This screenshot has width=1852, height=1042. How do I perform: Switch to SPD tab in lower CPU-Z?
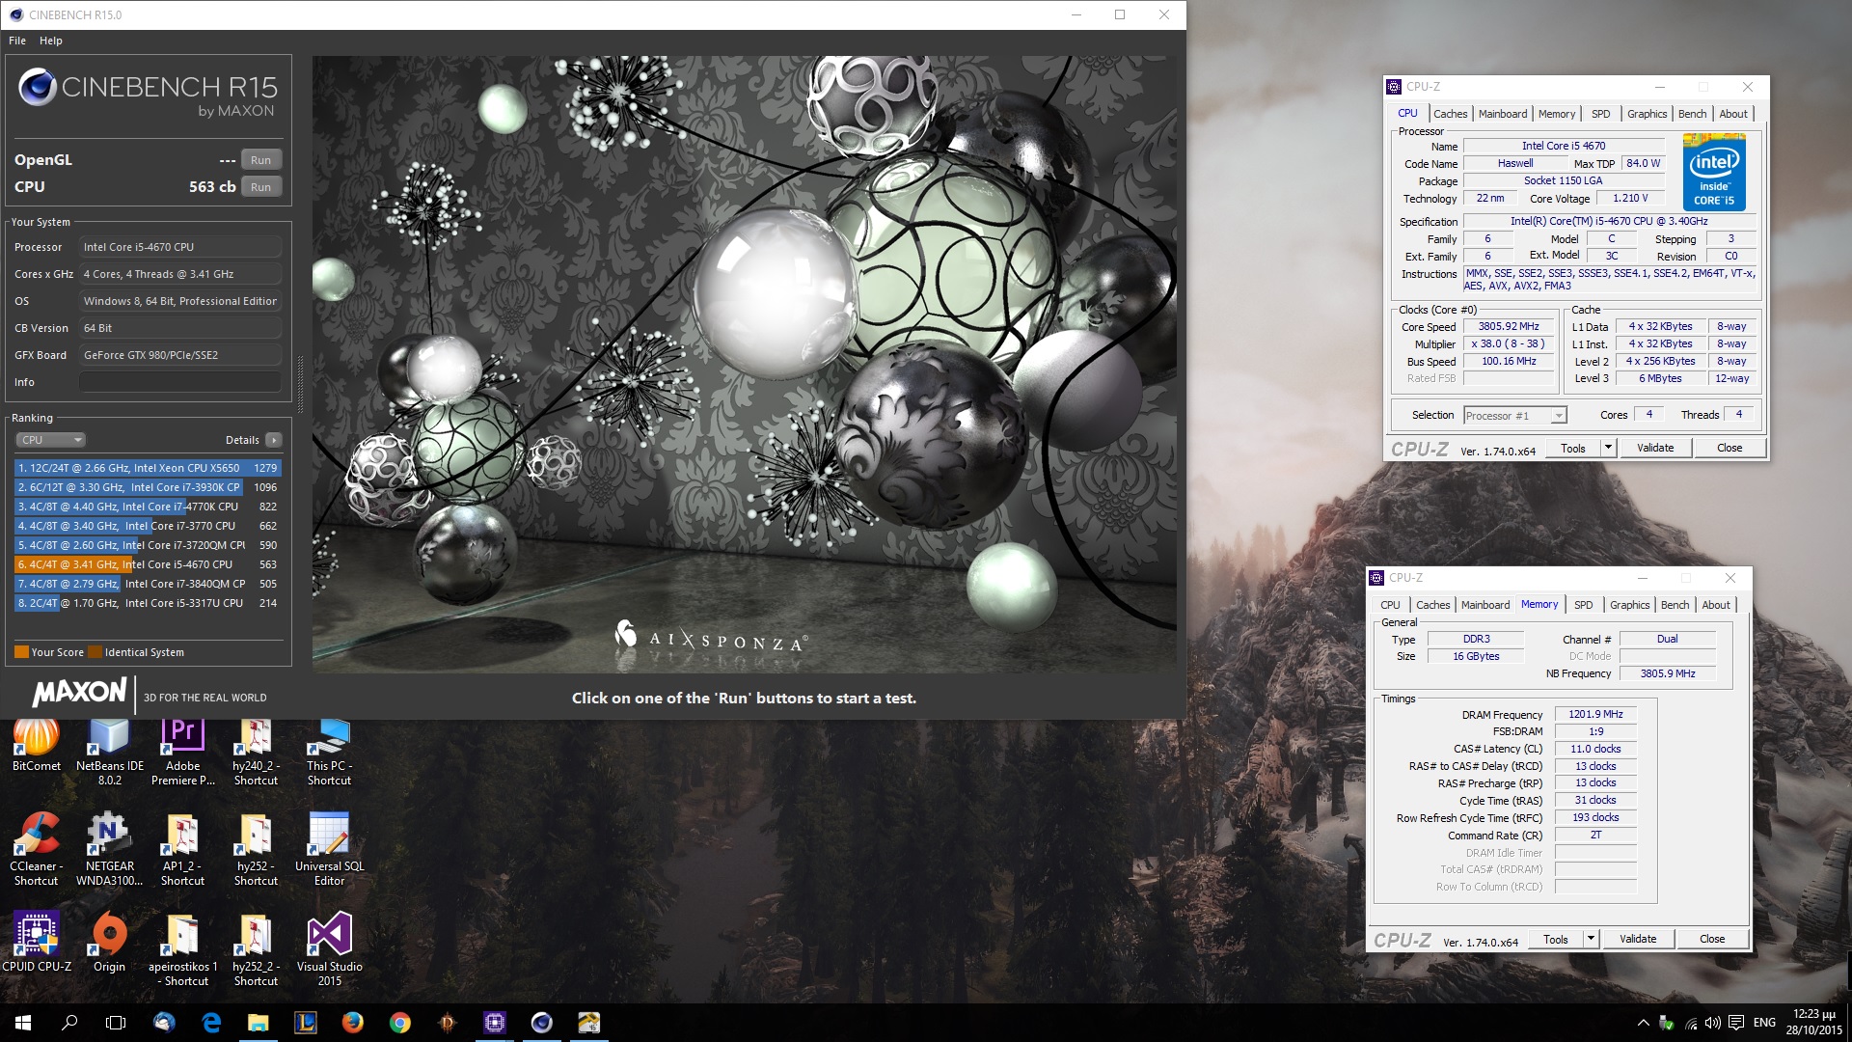[x=1584, y=605]
